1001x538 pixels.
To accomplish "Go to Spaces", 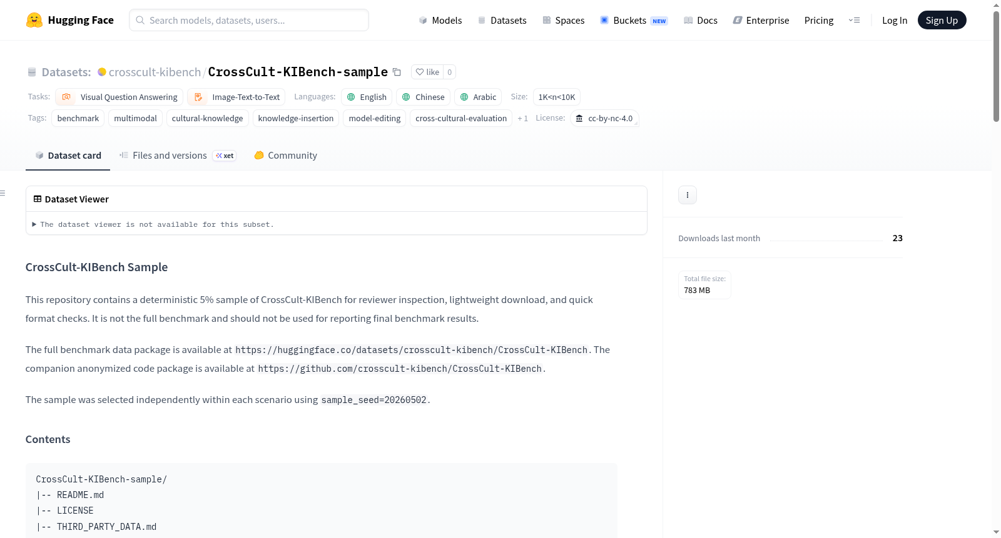I will [563, 20].
